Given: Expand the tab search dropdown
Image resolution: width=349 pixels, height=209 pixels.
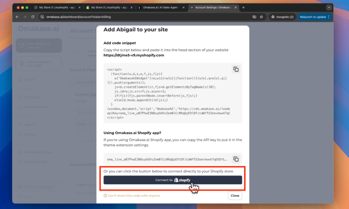Looking at the screenshot, I should (329, 7).
